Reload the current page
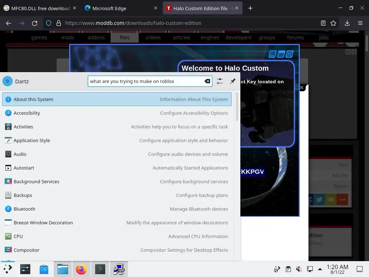This screenshot has height=277, width=369. [35, 23]
